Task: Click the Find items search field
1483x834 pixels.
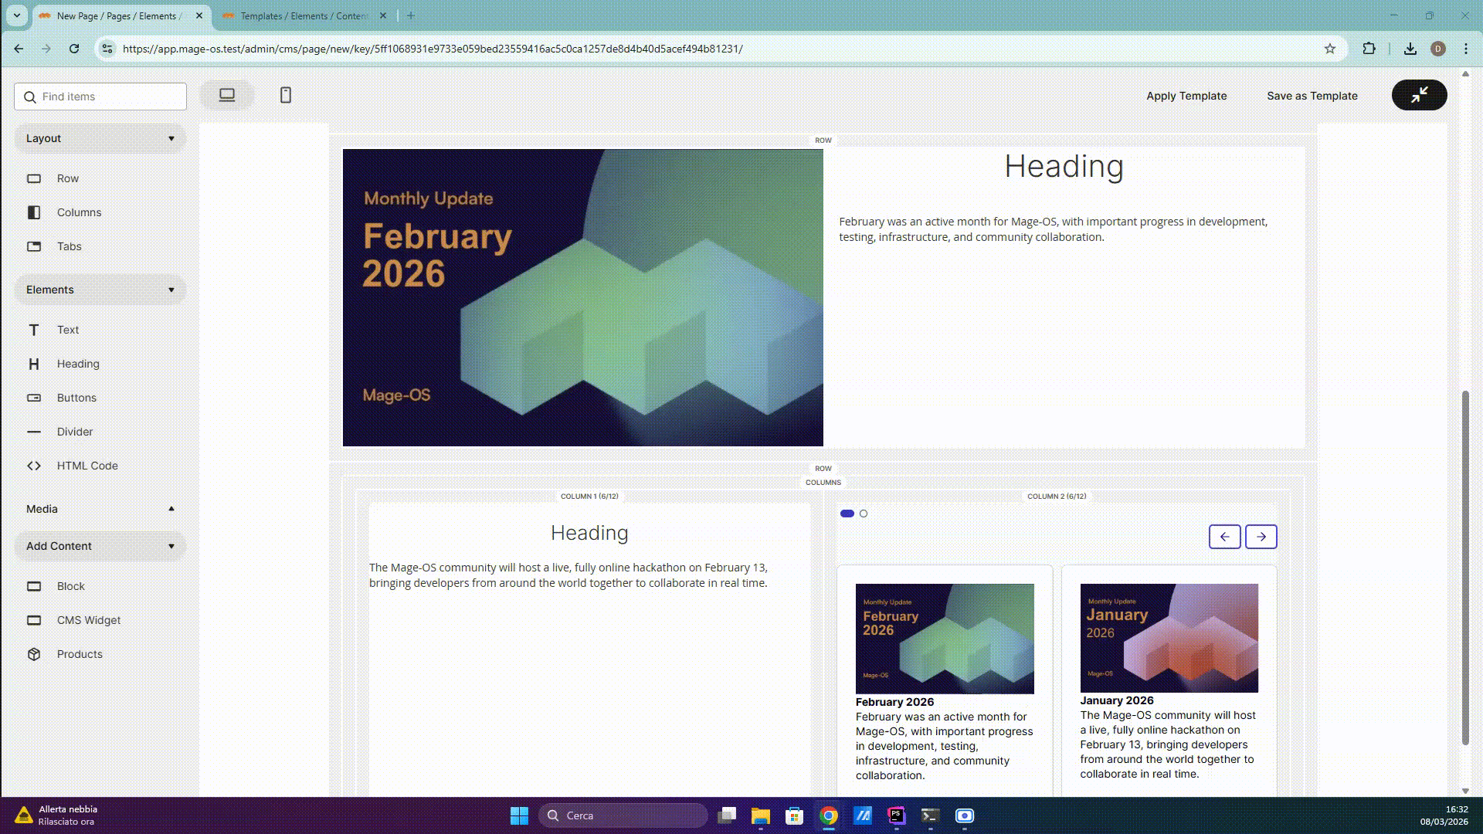Action: (x=100, y=97)
